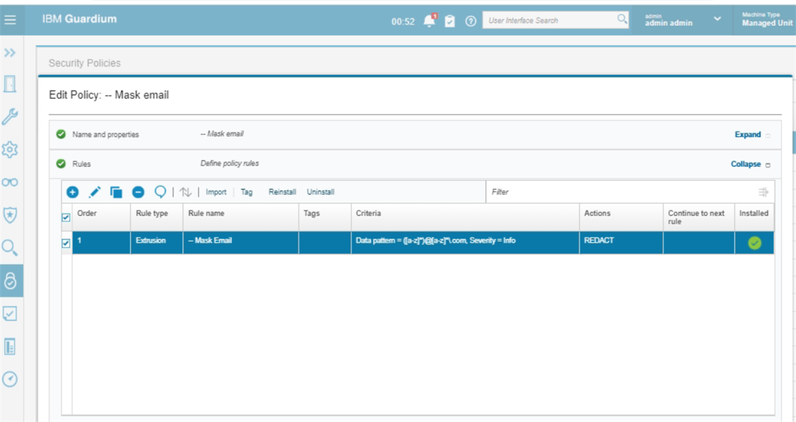Open the add new rule icon
796x422 pixels.
[73, 192]
